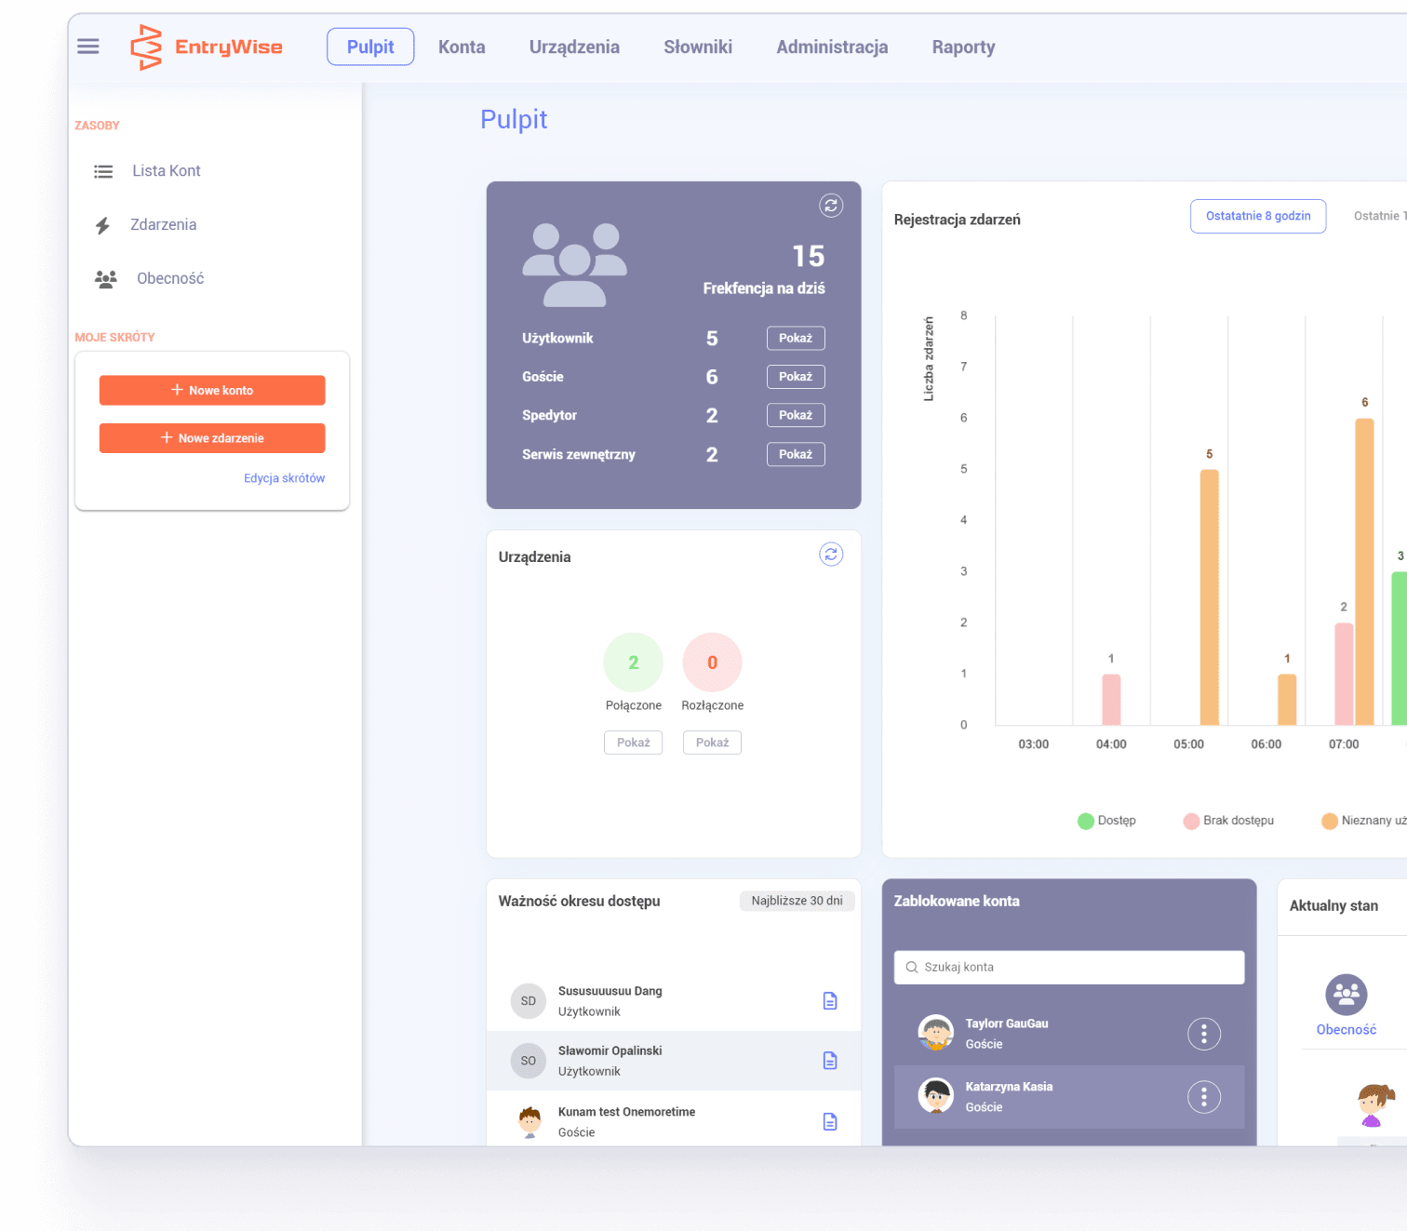Screen dimensions: 1407x1231
Task: Select Ostatatnie 8 godzin time range
Action: pyautogui.click(x=1257, y=216)
